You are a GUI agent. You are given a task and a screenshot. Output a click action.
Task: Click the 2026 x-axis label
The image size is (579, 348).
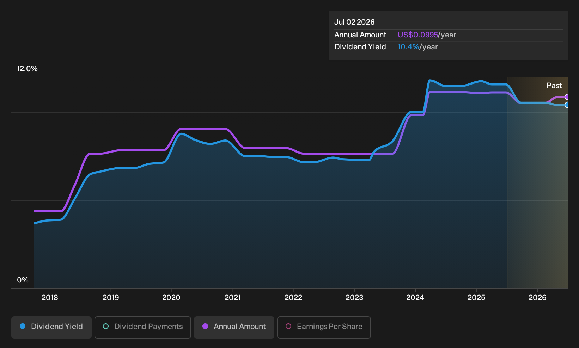pyautogui.click(x=537, y=298)
